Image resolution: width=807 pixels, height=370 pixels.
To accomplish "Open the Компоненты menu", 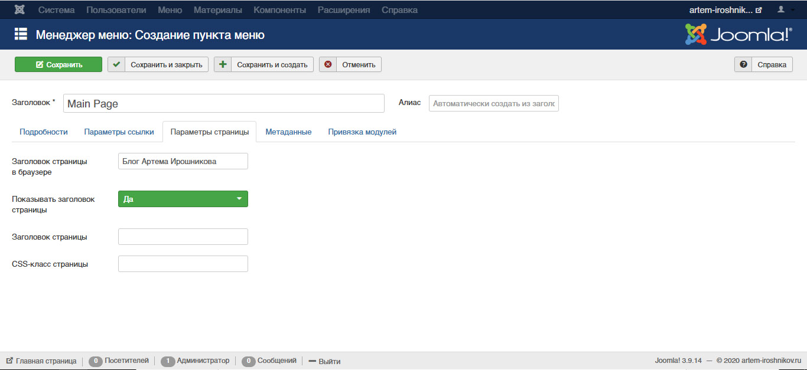I will (x=279, y=10).
